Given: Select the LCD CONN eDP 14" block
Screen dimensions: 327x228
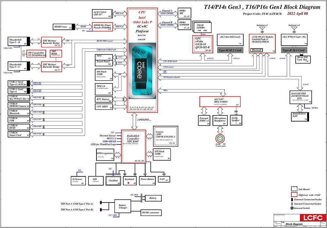Looking at the screenshot, I should [x=102, y=14].
